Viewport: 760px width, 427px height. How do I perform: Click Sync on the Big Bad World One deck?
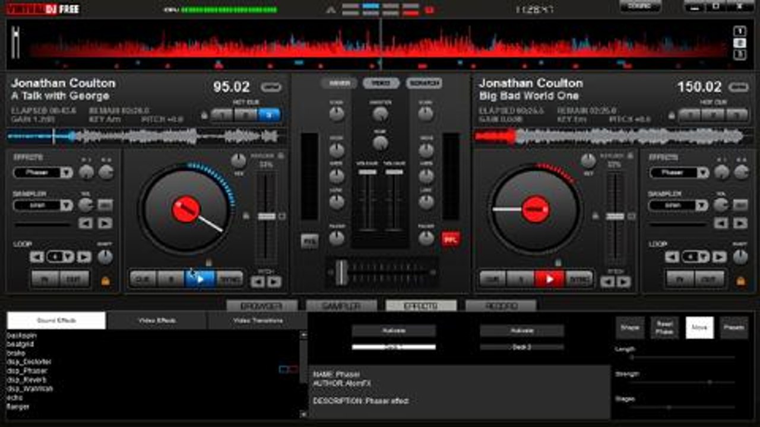point(579,279)
